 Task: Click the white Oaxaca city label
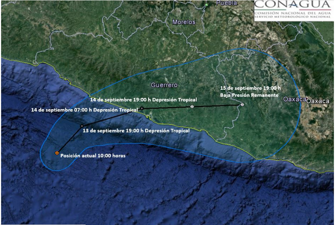click(x=318, y=101)
